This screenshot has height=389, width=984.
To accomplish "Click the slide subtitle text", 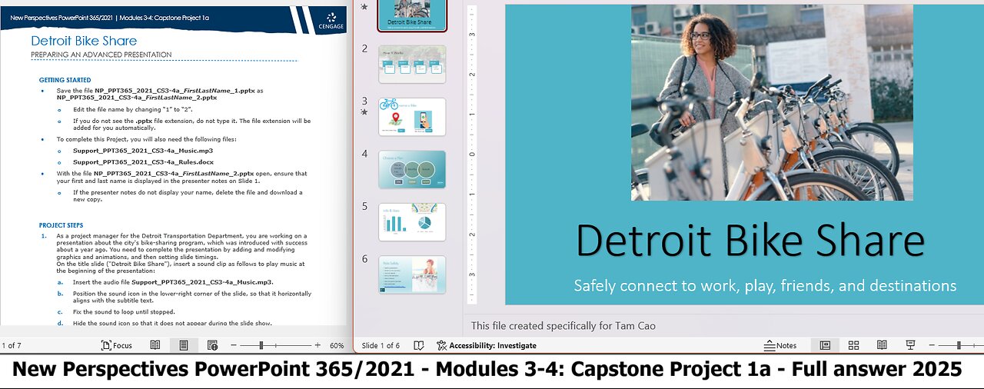I will (x=765, y=286).
